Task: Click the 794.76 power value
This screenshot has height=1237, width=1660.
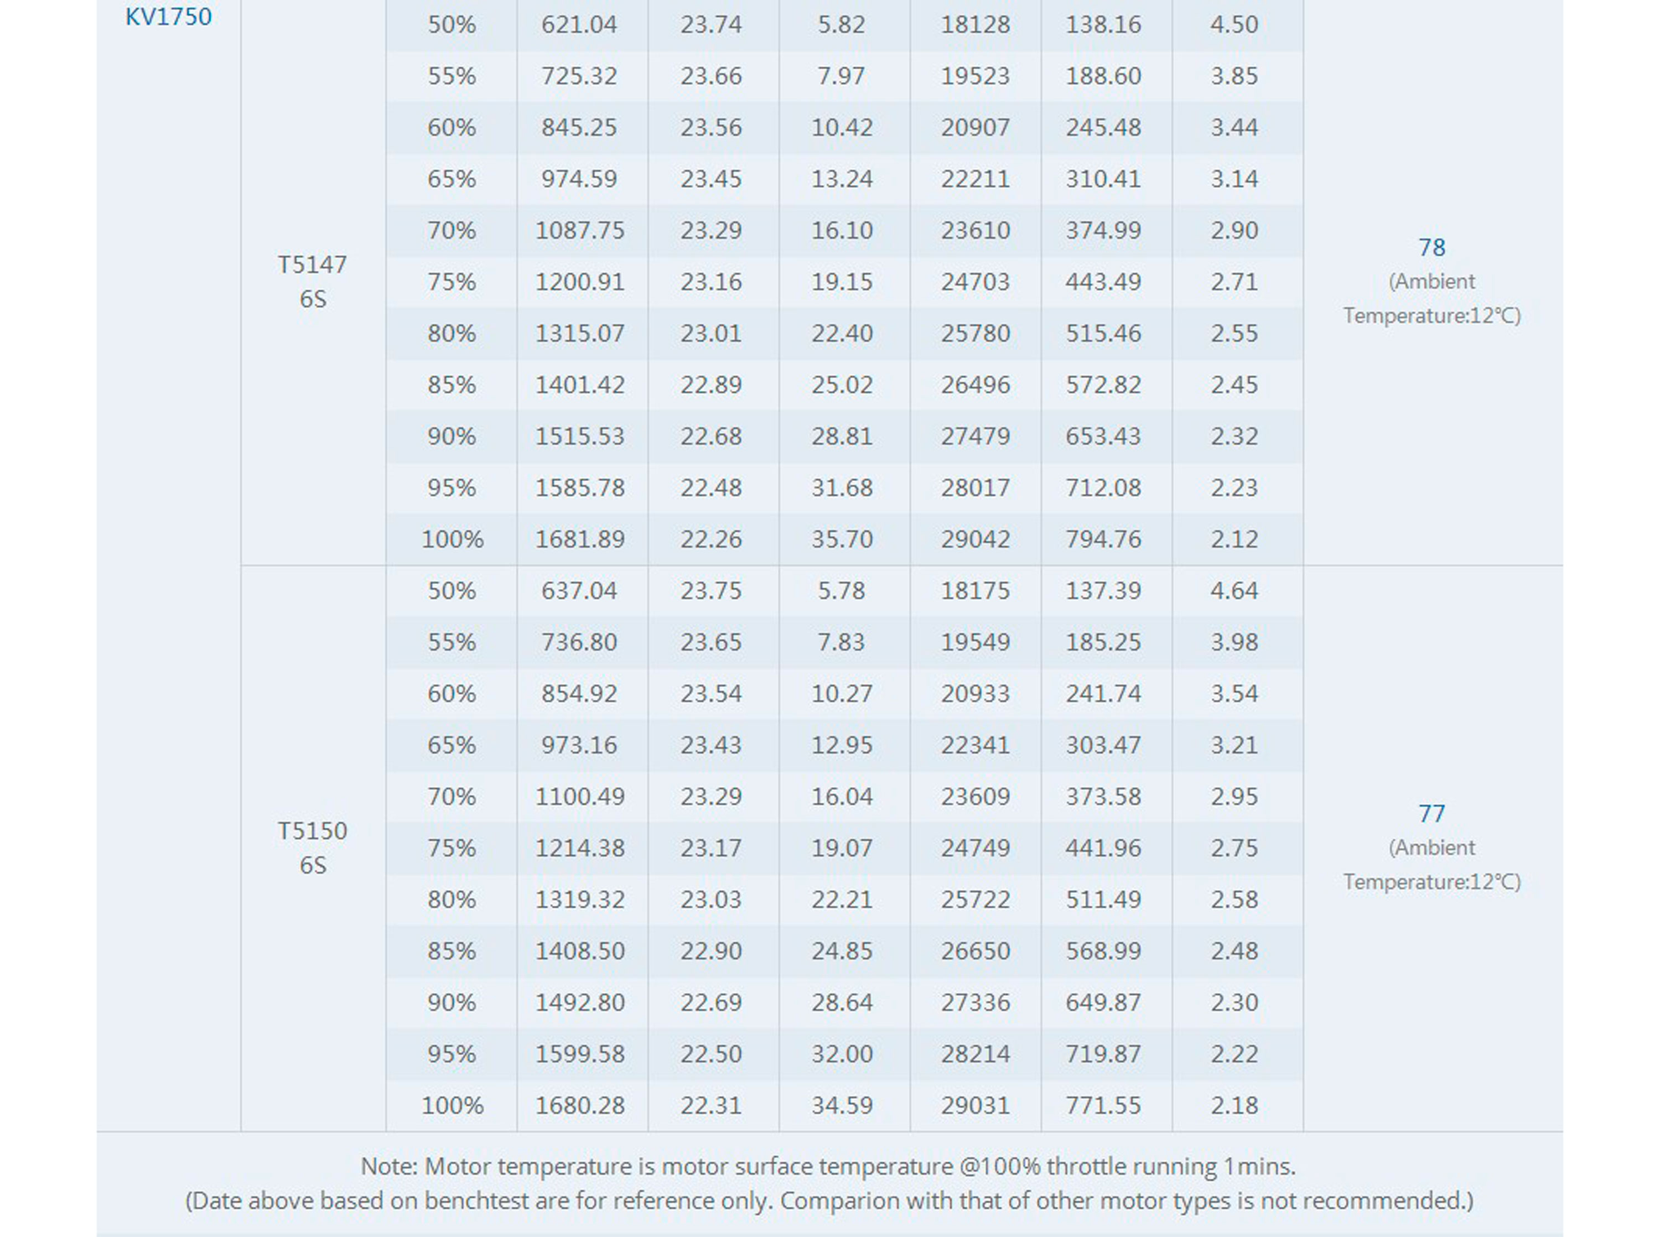Action: (x=1103, y=539)
